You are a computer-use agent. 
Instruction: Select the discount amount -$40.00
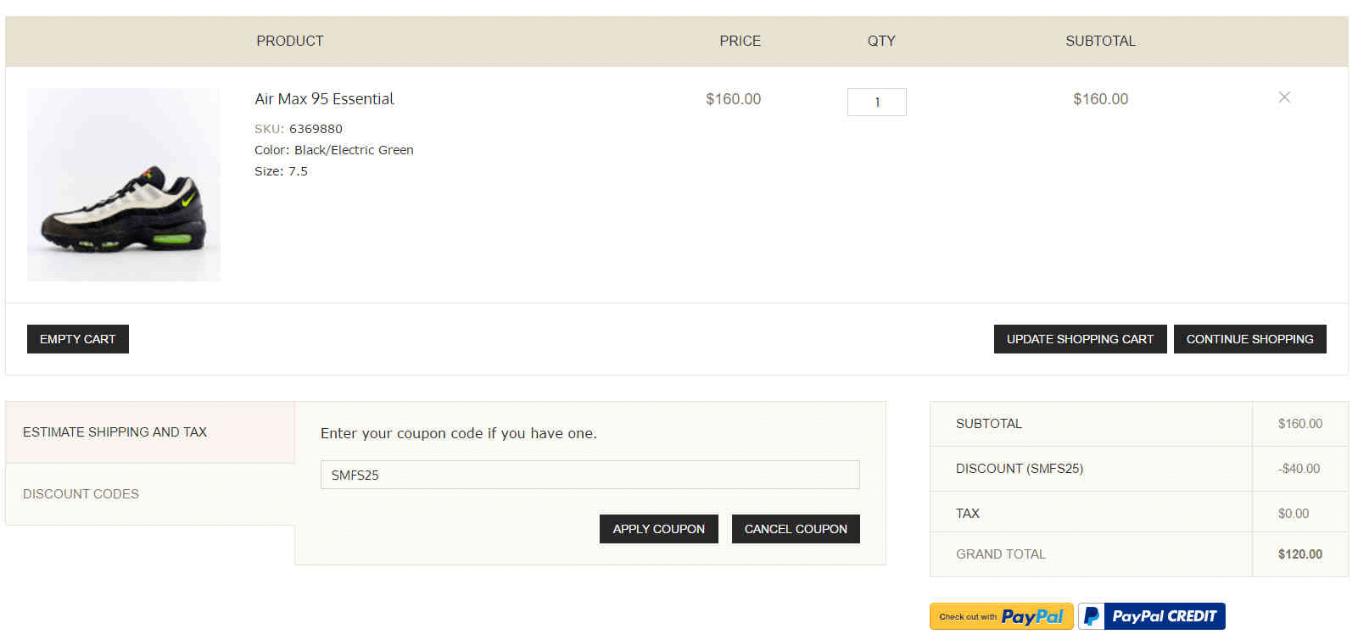(x=1299, y=469)
